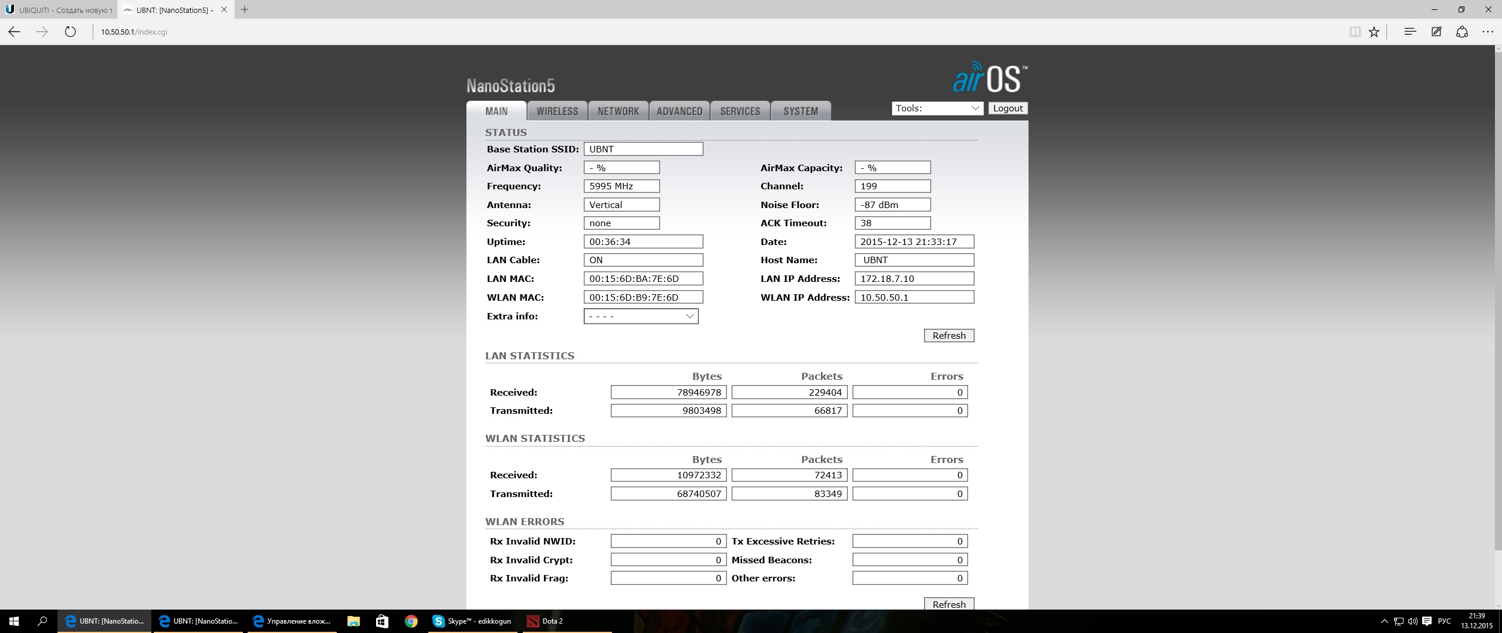Open reading view book icon
The width and height of the screenshot is (1502, 633).
pos(1355,32)
